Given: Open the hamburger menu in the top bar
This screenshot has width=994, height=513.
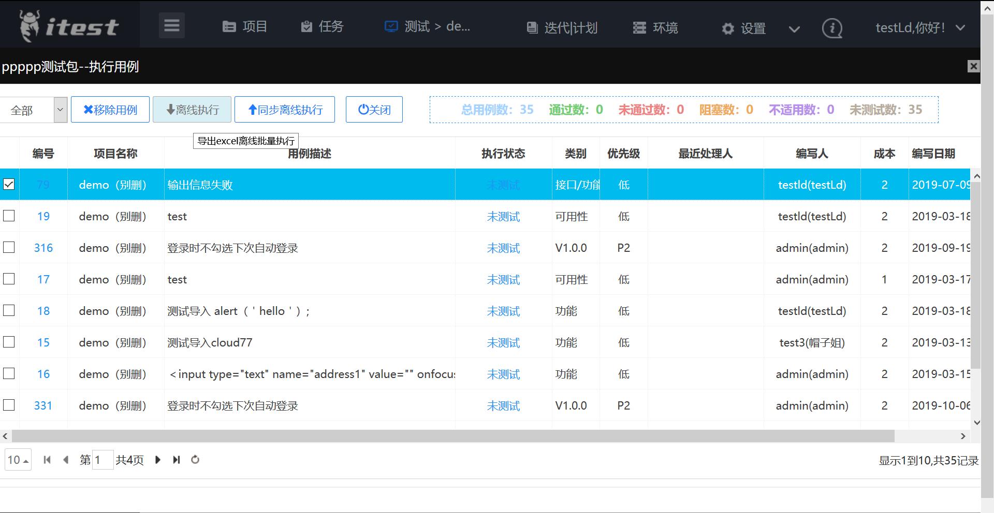Looking at the screenshot, I should tap(172, 25).
